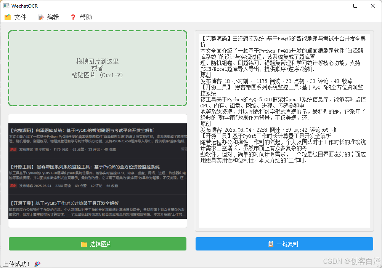This screenshot has width=382, height=268.
Task: Close the WechatOCR window
Action: [x=373, y=6]
